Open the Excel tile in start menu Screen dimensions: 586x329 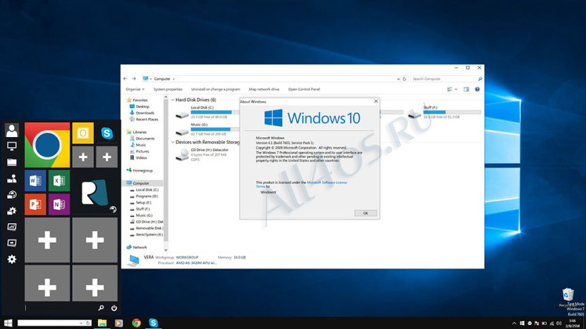[x=59, y=181]
